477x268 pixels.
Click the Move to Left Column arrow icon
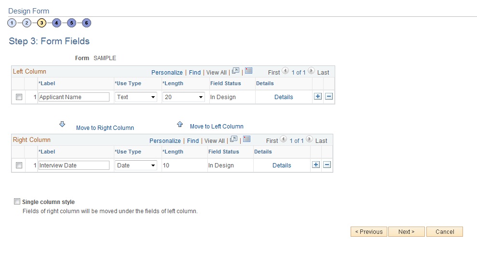(x=180, y=124)
